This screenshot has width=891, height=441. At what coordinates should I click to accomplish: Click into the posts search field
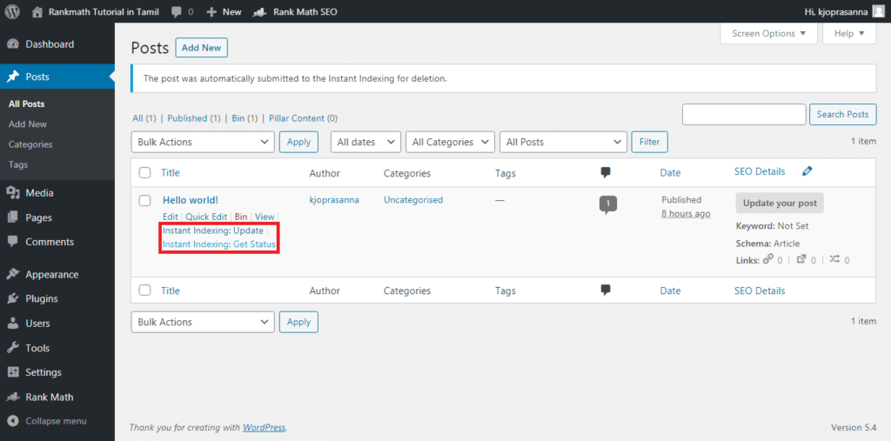tap(744, 114)
